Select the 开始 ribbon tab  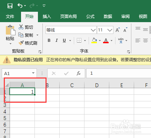(29, 17)
